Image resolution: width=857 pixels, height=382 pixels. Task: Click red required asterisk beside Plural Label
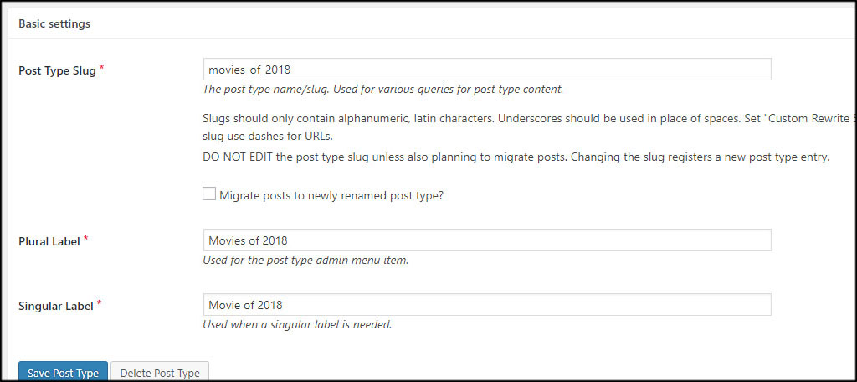tap(86, 239)
